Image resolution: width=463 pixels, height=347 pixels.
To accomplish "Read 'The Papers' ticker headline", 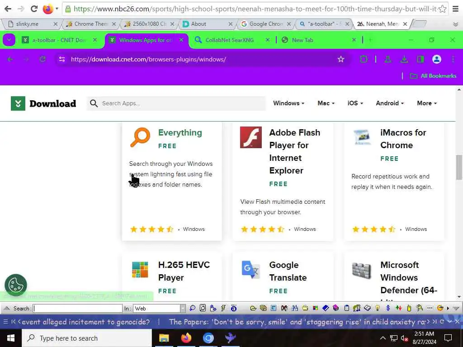I will tap(298, 322).
